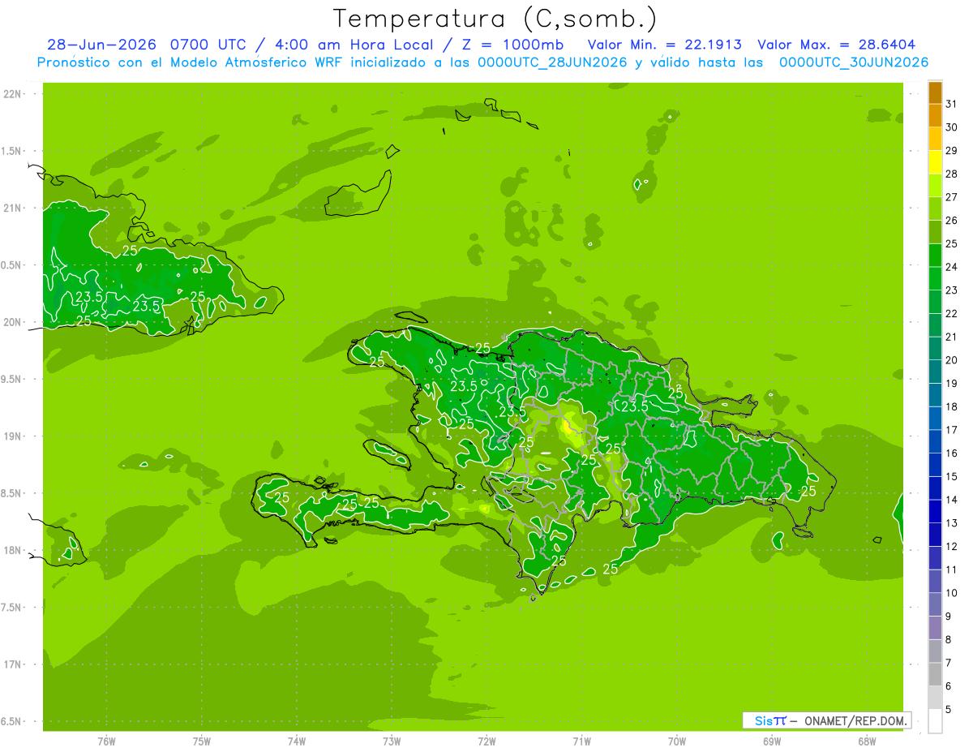The height and width of the screenshot is (752, 973).
Task: Click the white swatch below legend value 5
Action: click(935, 721)
